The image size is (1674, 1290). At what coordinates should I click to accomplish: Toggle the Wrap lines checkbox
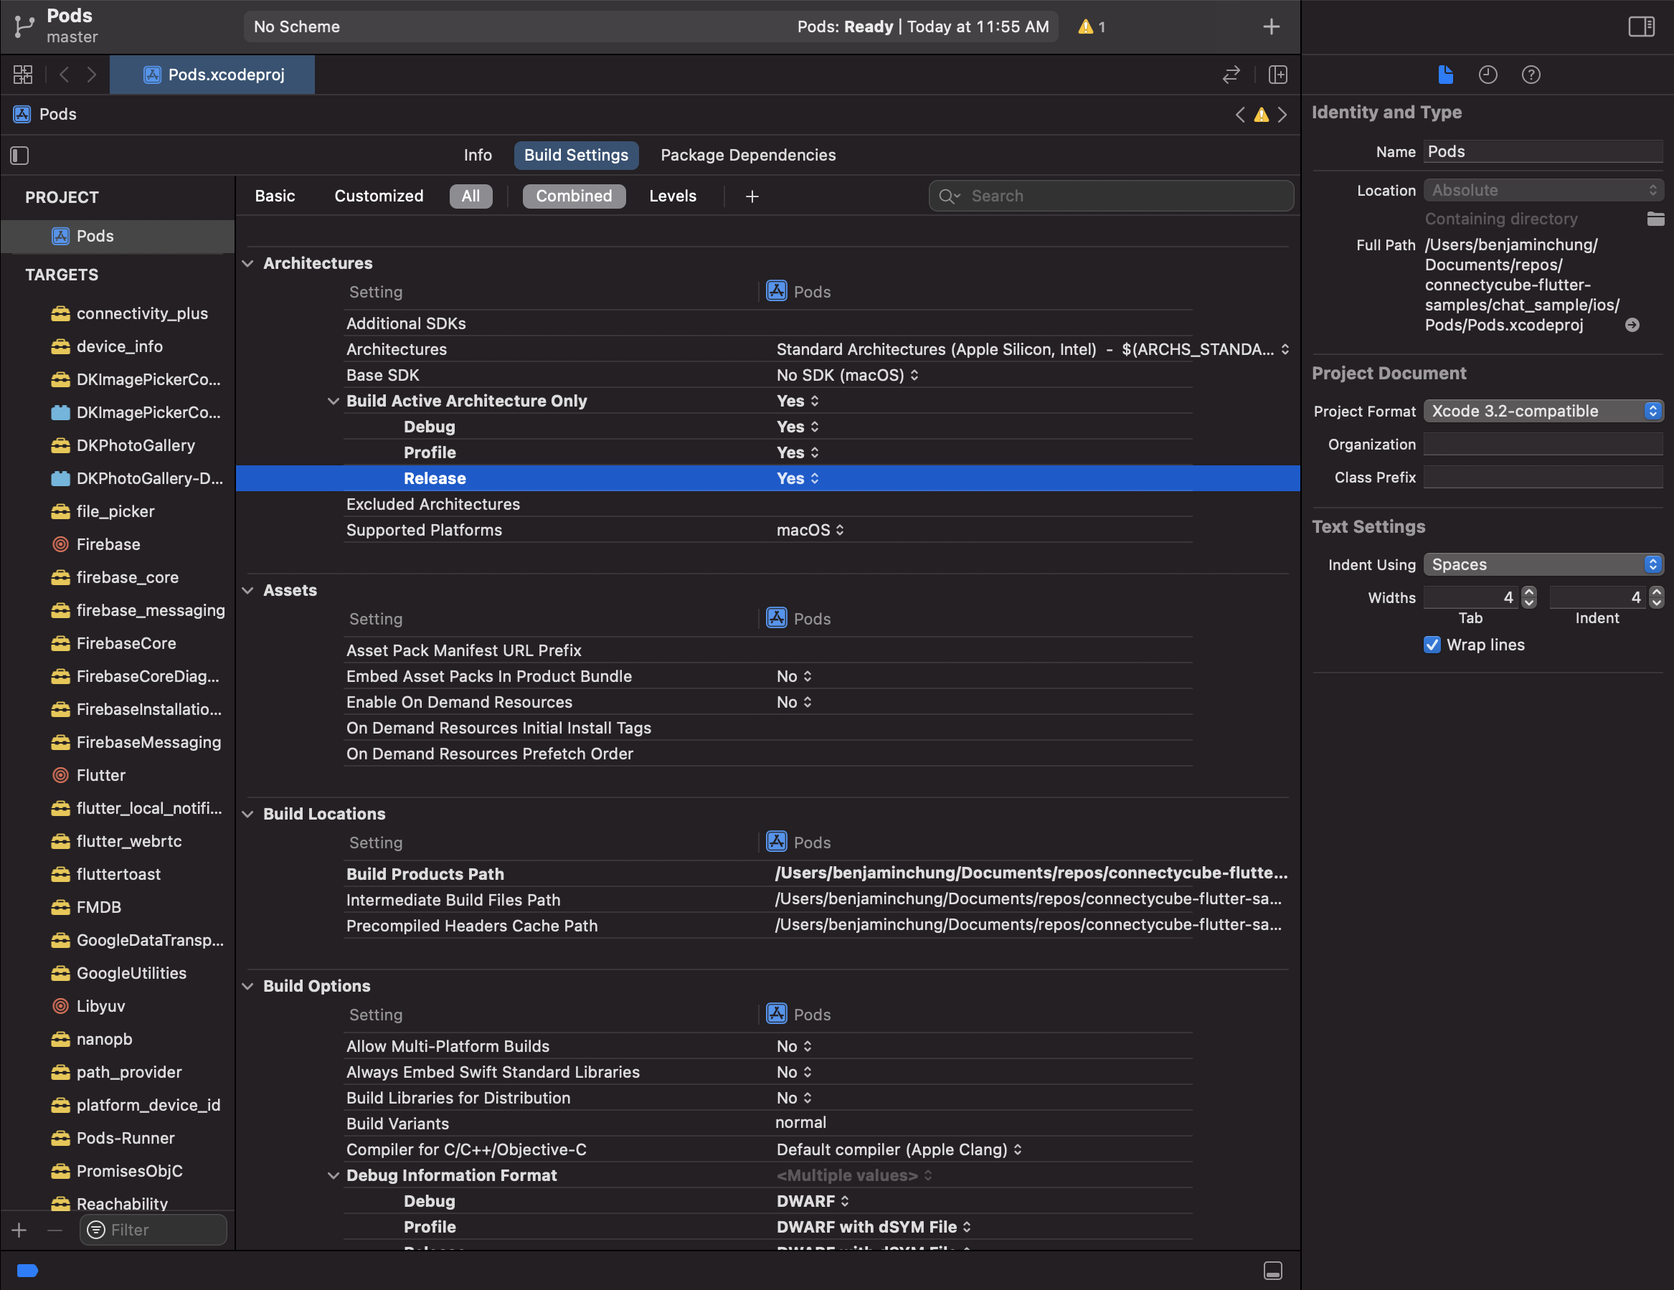[x=1432, y=645]
